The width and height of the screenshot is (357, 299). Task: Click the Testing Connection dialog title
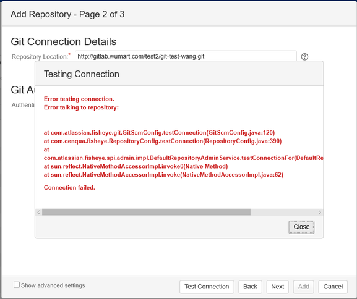(x=82, y=74)
